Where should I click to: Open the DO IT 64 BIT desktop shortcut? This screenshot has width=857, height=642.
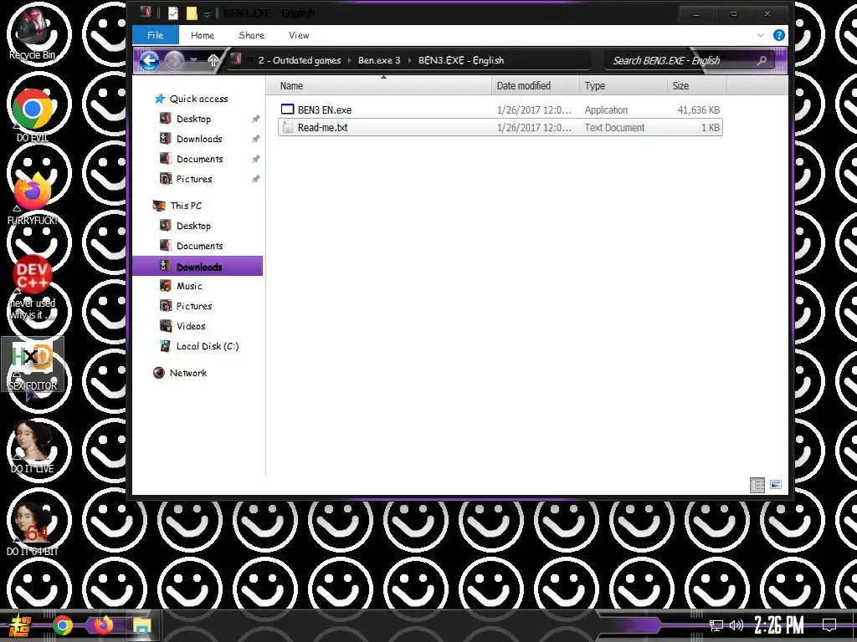(33, 529)
